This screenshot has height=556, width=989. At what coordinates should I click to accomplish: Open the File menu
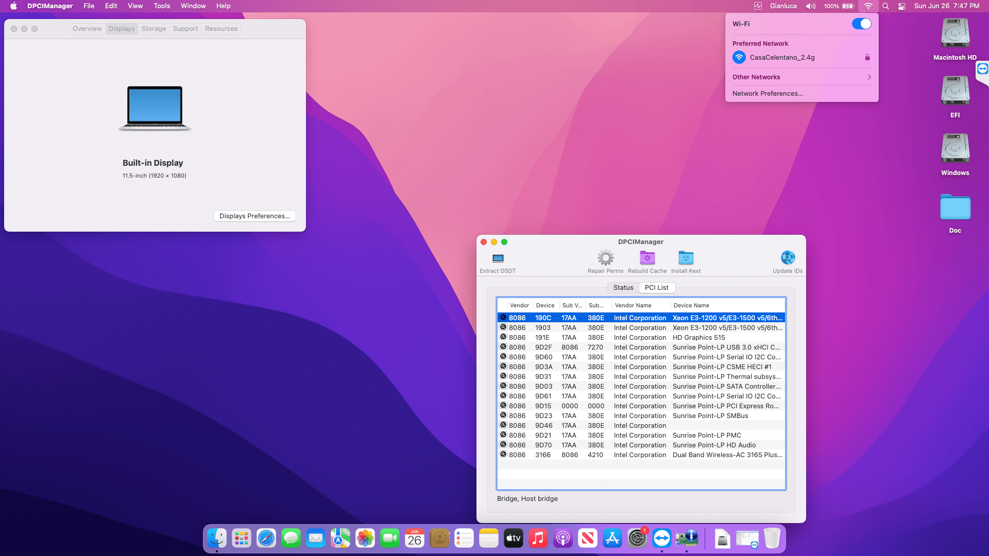[x=89, y=6]
